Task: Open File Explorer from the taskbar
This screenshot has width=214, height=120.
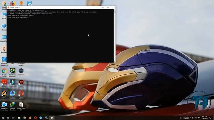Action: pos(19,118)
